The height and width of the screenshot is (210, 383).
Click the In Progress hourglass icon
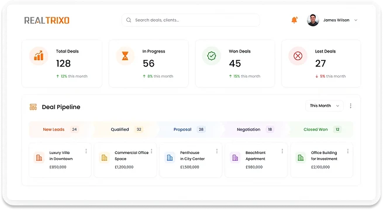pos(125,56)
